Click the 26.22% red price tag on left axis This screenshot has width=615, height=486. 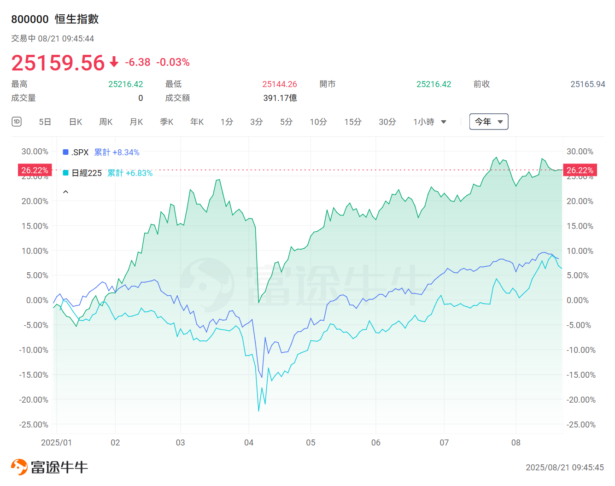(35, 170)
